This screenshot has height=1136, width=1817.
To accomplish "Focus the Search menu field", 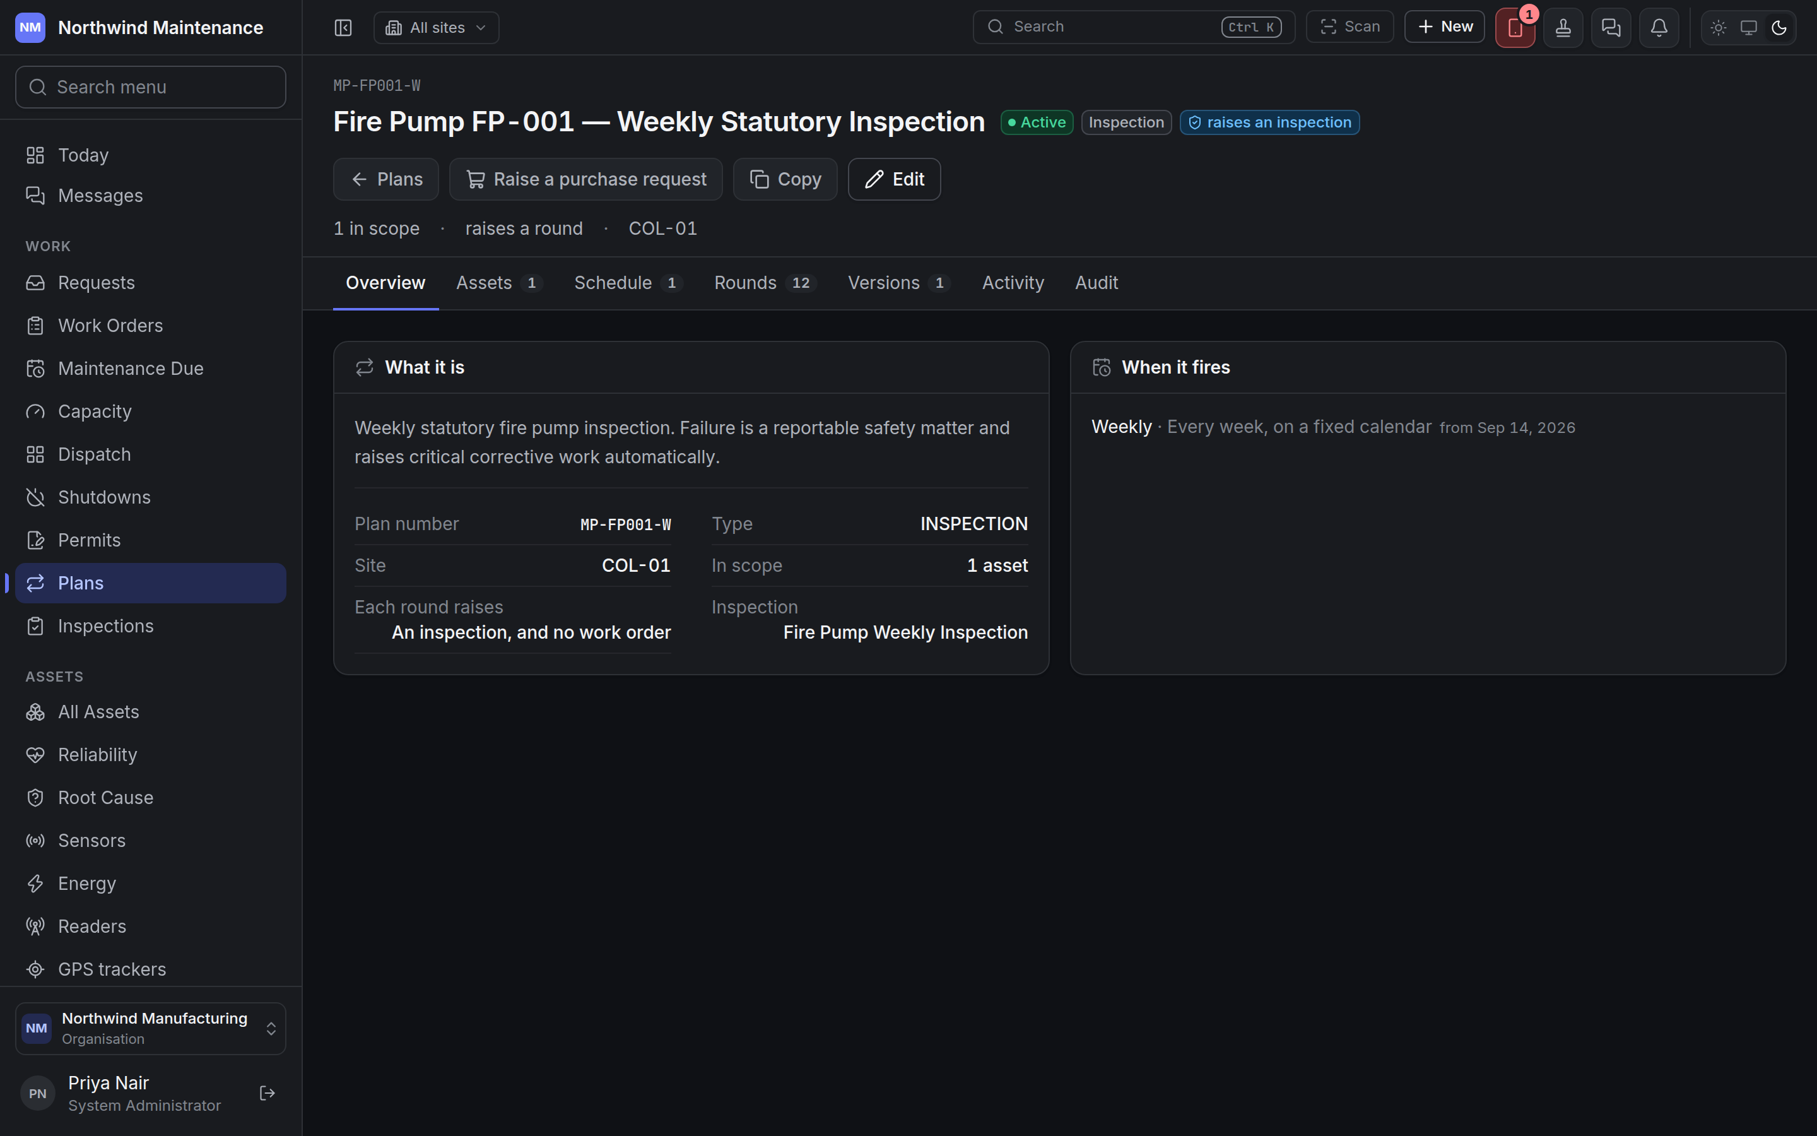I will 150,87.
